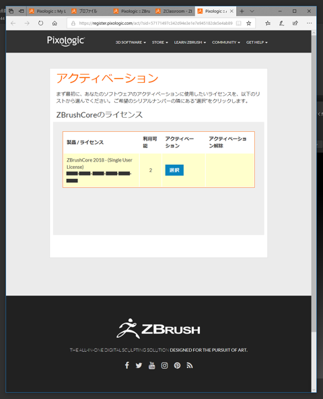This screenshot has height=399, width=323.
Task: Maximize the browser window
Action: pos(295,11)
